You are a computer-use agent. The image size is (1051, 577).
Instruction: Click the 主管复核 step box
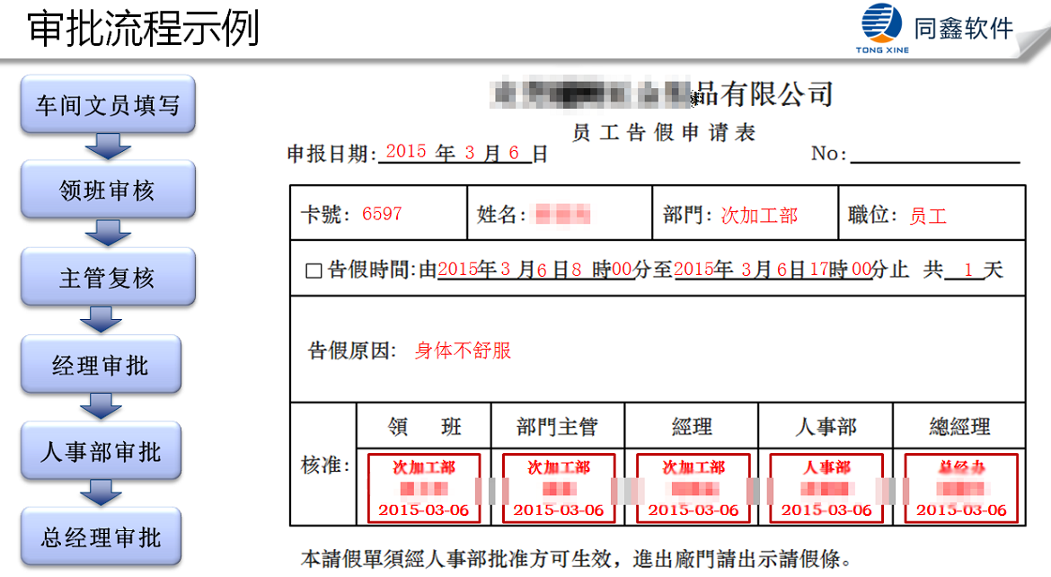107,277
